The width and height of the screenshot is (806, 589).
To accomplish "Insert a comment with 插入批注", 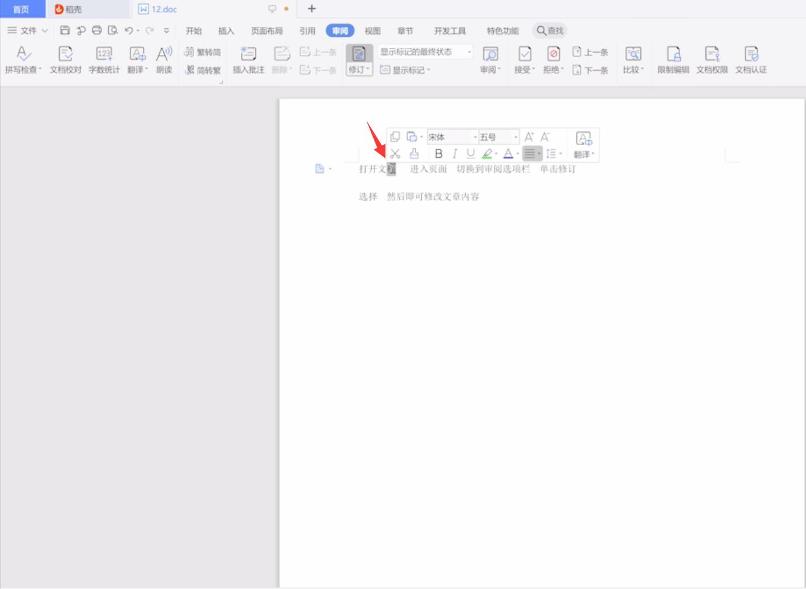I will [249, 60].
